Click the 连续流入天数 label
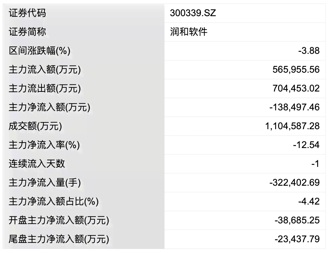This screenshot has width=331, height=253. 37,164
